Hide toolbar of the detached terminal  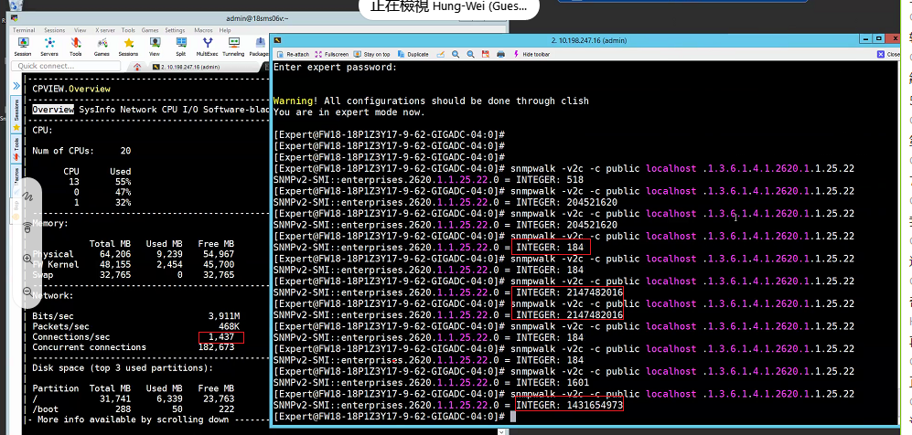pyautogui.click(x=531, y=54)
